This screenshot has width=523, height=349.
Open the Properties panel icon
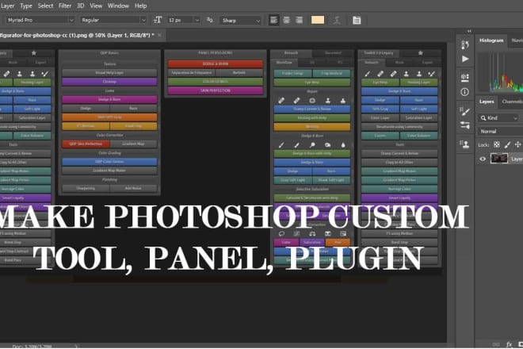(465, 78)
